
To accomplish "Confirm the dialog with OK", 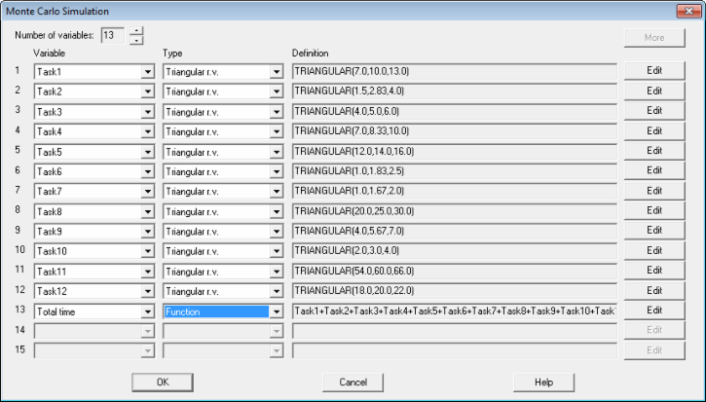I will (162, 383).
